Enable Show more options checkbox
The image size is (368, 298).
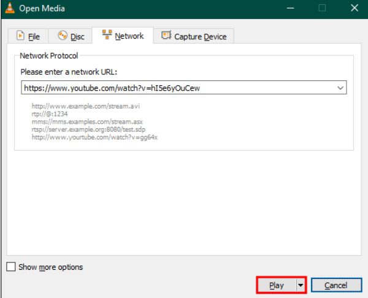pyautogui.click(x=11, y=267)
